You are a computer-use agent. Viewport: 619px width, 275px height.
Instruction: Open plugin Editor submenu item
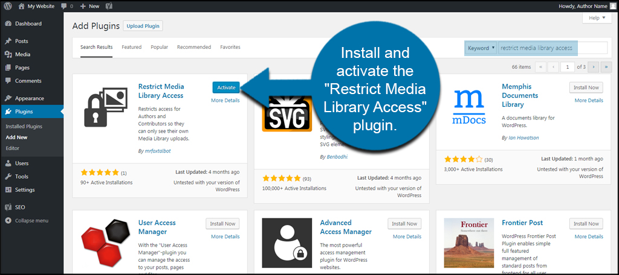click(13, 148)
